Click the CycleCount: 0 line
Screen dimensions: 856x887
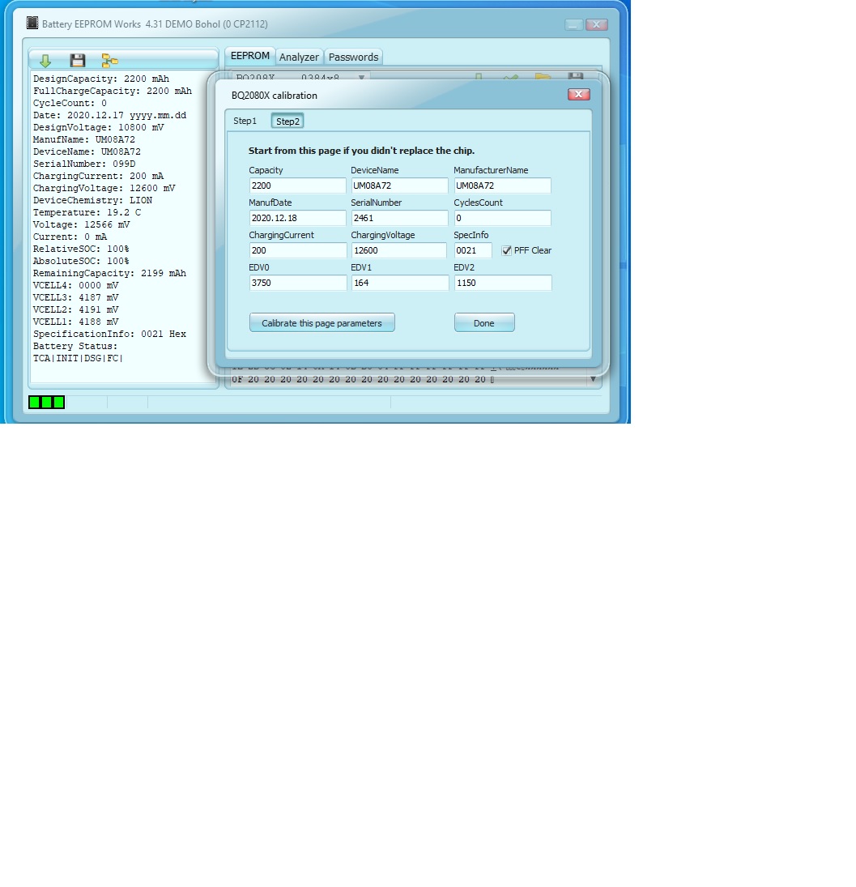(70, 103)
